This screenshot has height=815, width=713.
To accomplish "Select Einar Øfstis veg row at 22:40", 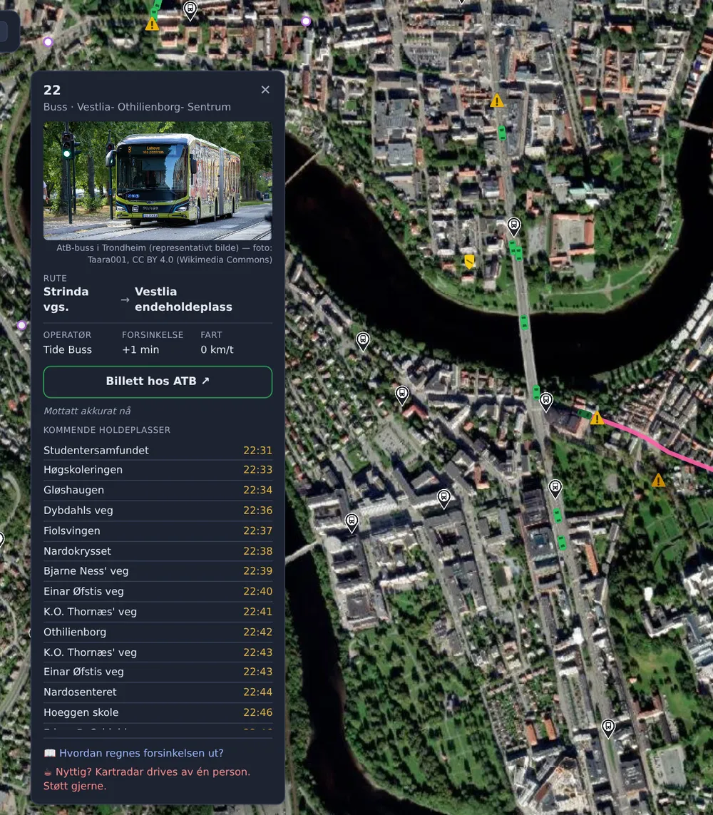I will (158, 592).
